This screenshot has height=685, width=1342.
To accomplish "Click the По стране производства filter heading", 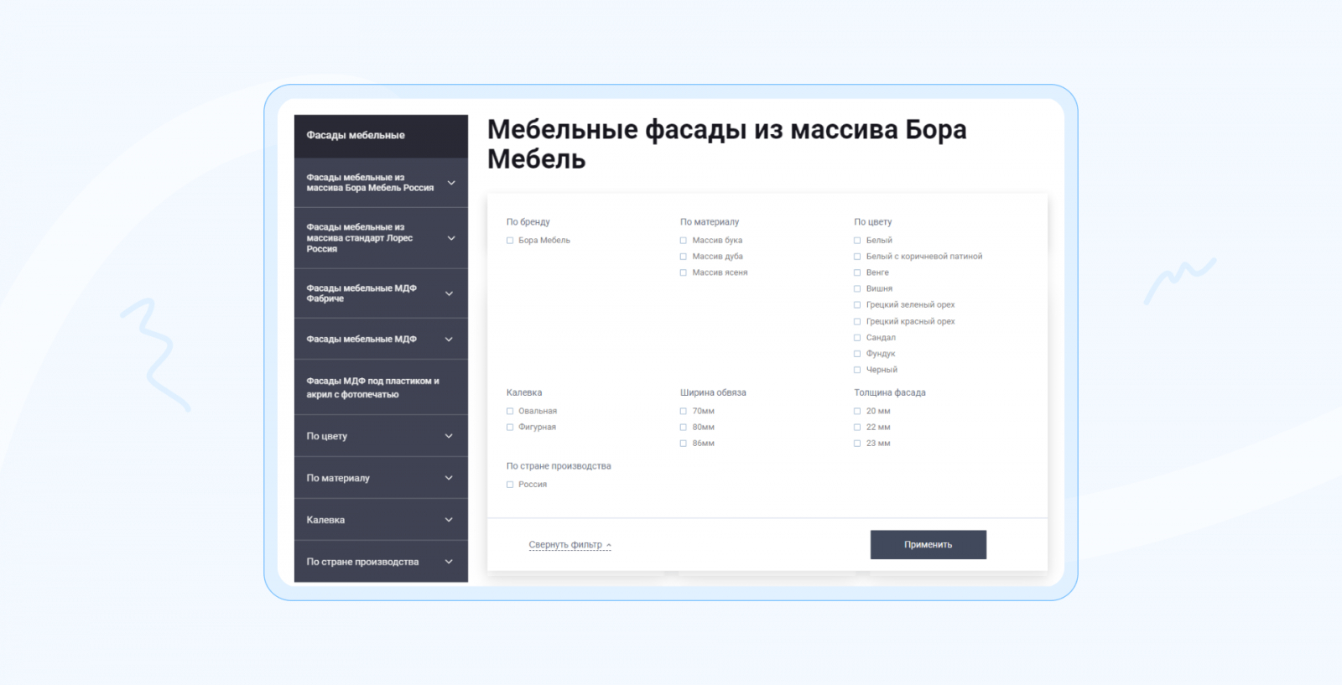I will pos(559,466).
